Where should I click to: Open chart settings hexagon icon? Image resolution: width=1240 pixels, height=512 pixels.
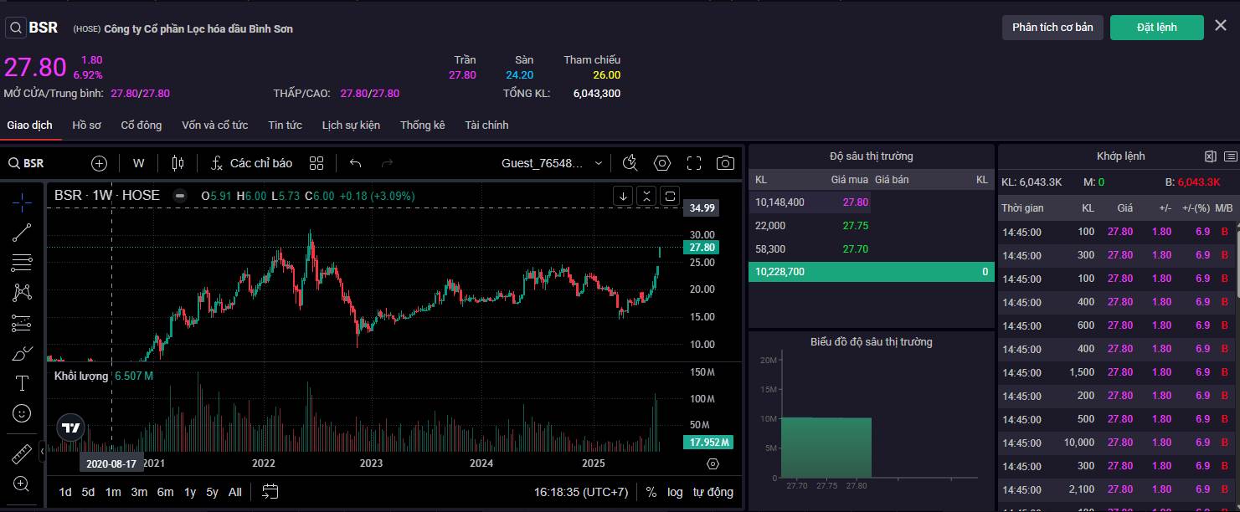tap(662, 163)
